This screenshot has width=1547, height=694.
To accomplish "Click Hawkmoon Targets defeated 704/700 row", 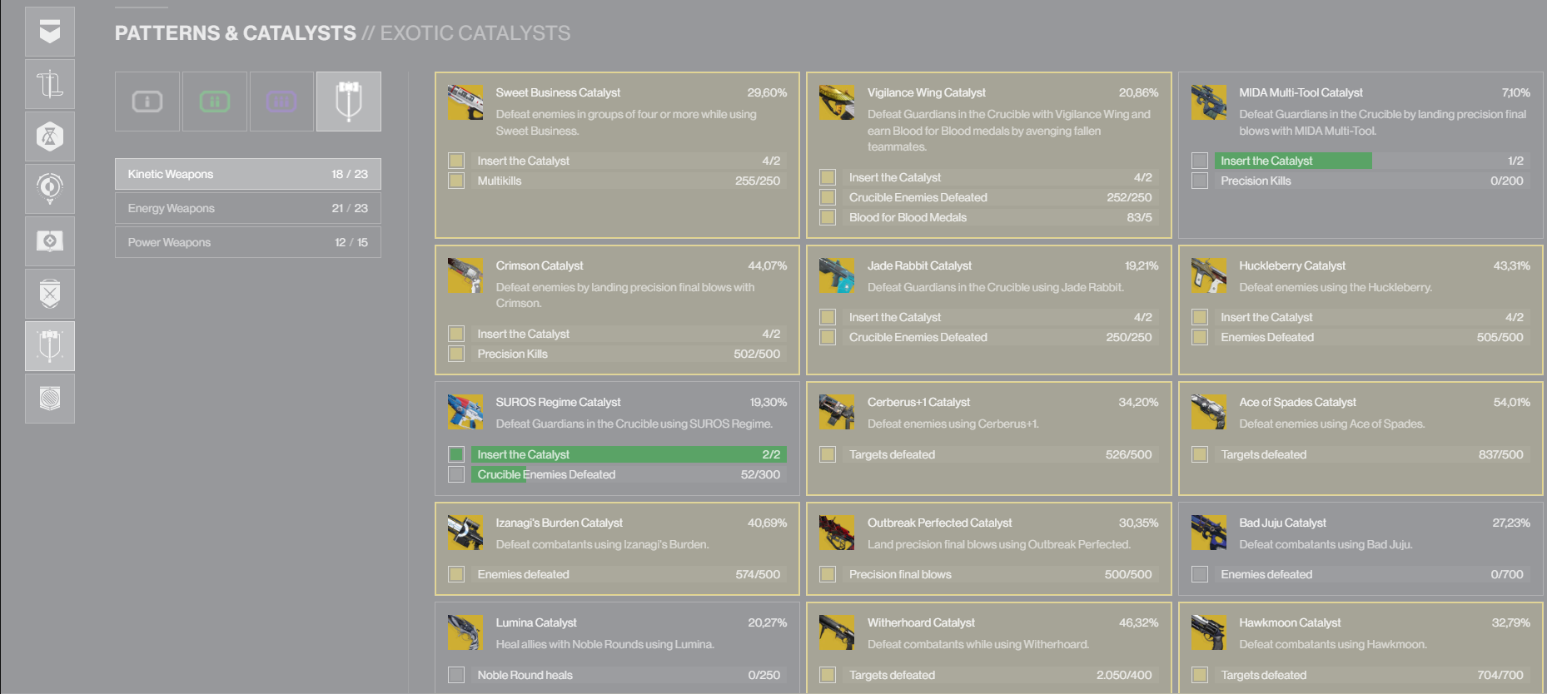I will (1372, 675).
